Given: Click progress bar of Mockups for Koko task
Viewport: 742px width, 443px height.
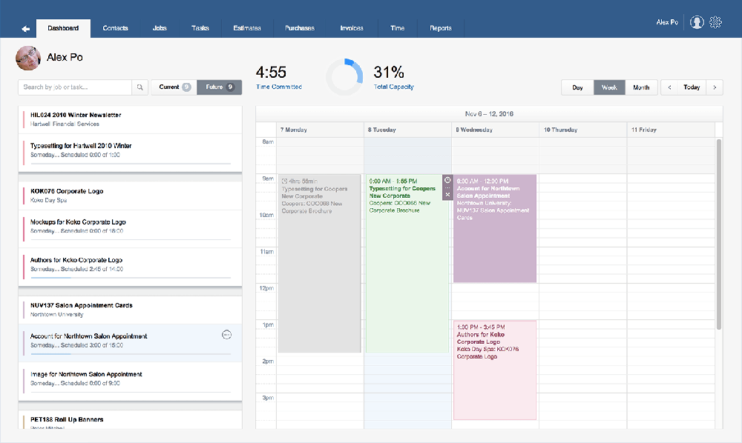Looking at the screenshot, I should pos(131,240).
